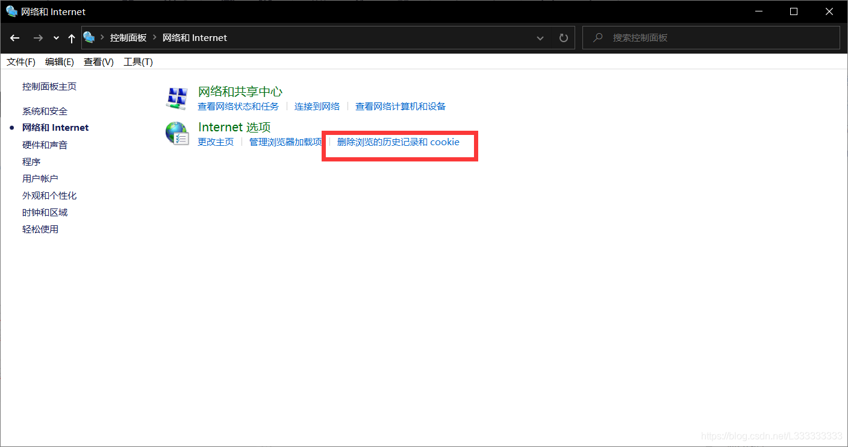848x447 pixels.
Task: Open 网络和共享中心 heading
Action: 240,92
